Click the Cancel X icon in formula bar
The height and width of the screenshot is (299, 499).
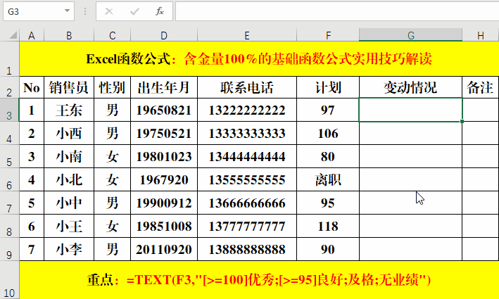[109, 11]
